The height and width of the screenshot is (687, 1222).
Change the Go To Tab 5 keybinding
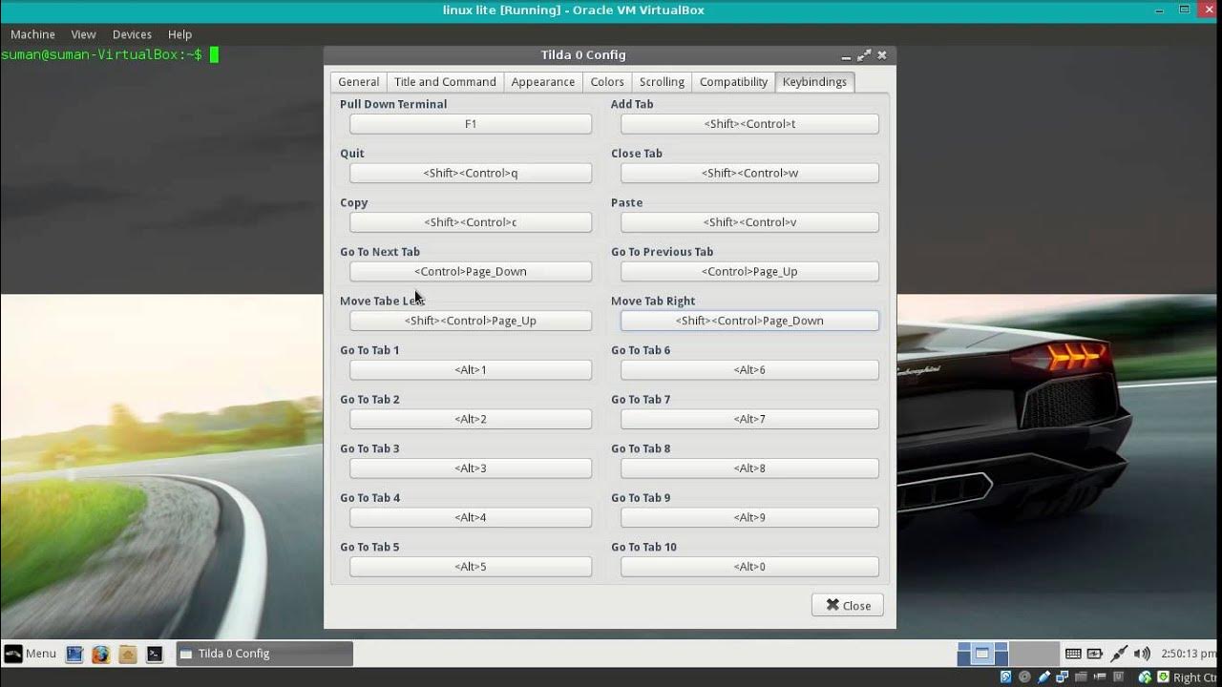(x=471, y=567)
